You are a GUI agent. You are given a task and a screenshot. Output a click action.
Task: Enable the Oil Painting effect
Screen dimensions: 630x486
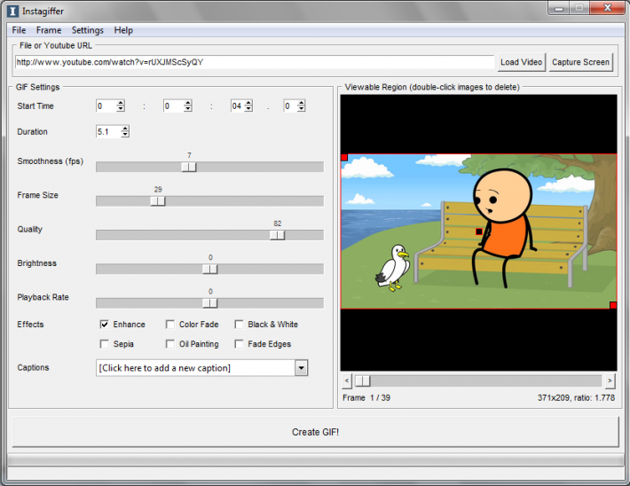pyautogui.click(x=170, y=344)
